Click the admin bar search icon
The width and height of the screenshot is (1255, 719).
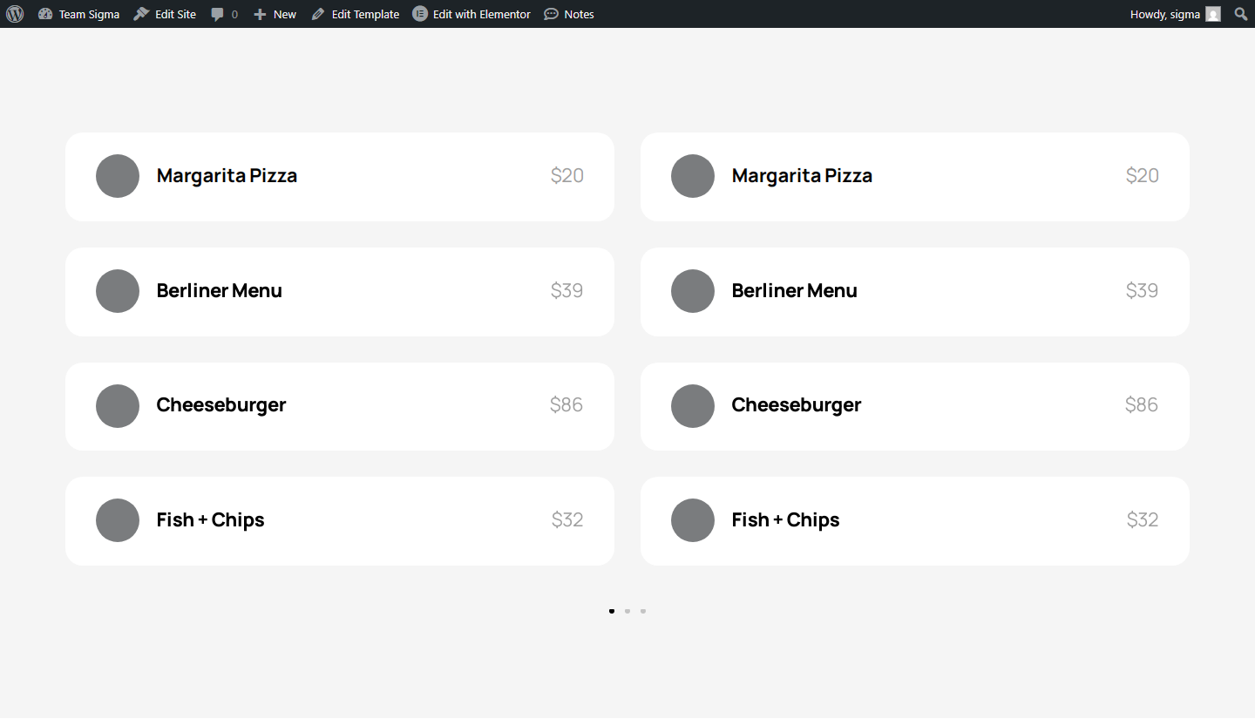pyautogui.click(x=1241, y=14)
